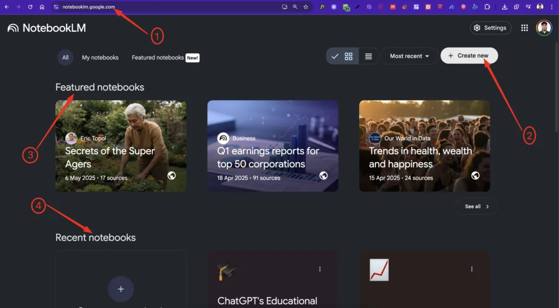Viewport: 559px width, 308px height.
Task: Select the My notebooks tab
Action: (x=100, y=58)
